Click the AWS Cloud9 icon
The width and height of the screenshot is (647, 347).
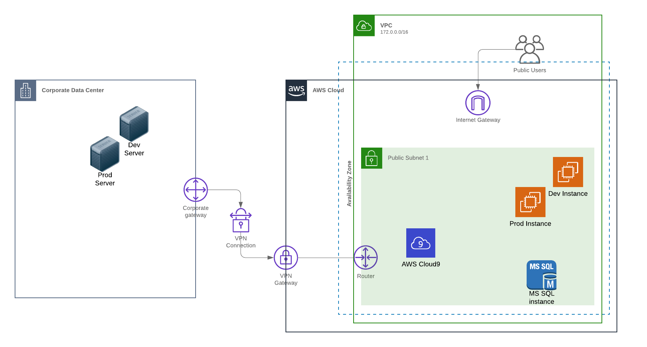tap(421, 243)
